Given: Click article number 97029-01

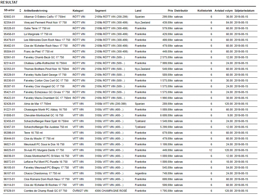Looking at the screenshot, I should coord(9,191).
